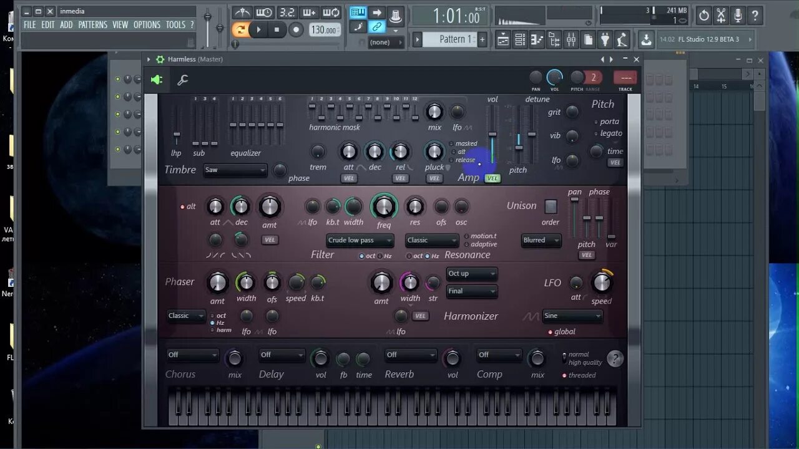Screen dimensions: 799x449
Task: Open the Playlist view icon
Action: click(502, 40)
